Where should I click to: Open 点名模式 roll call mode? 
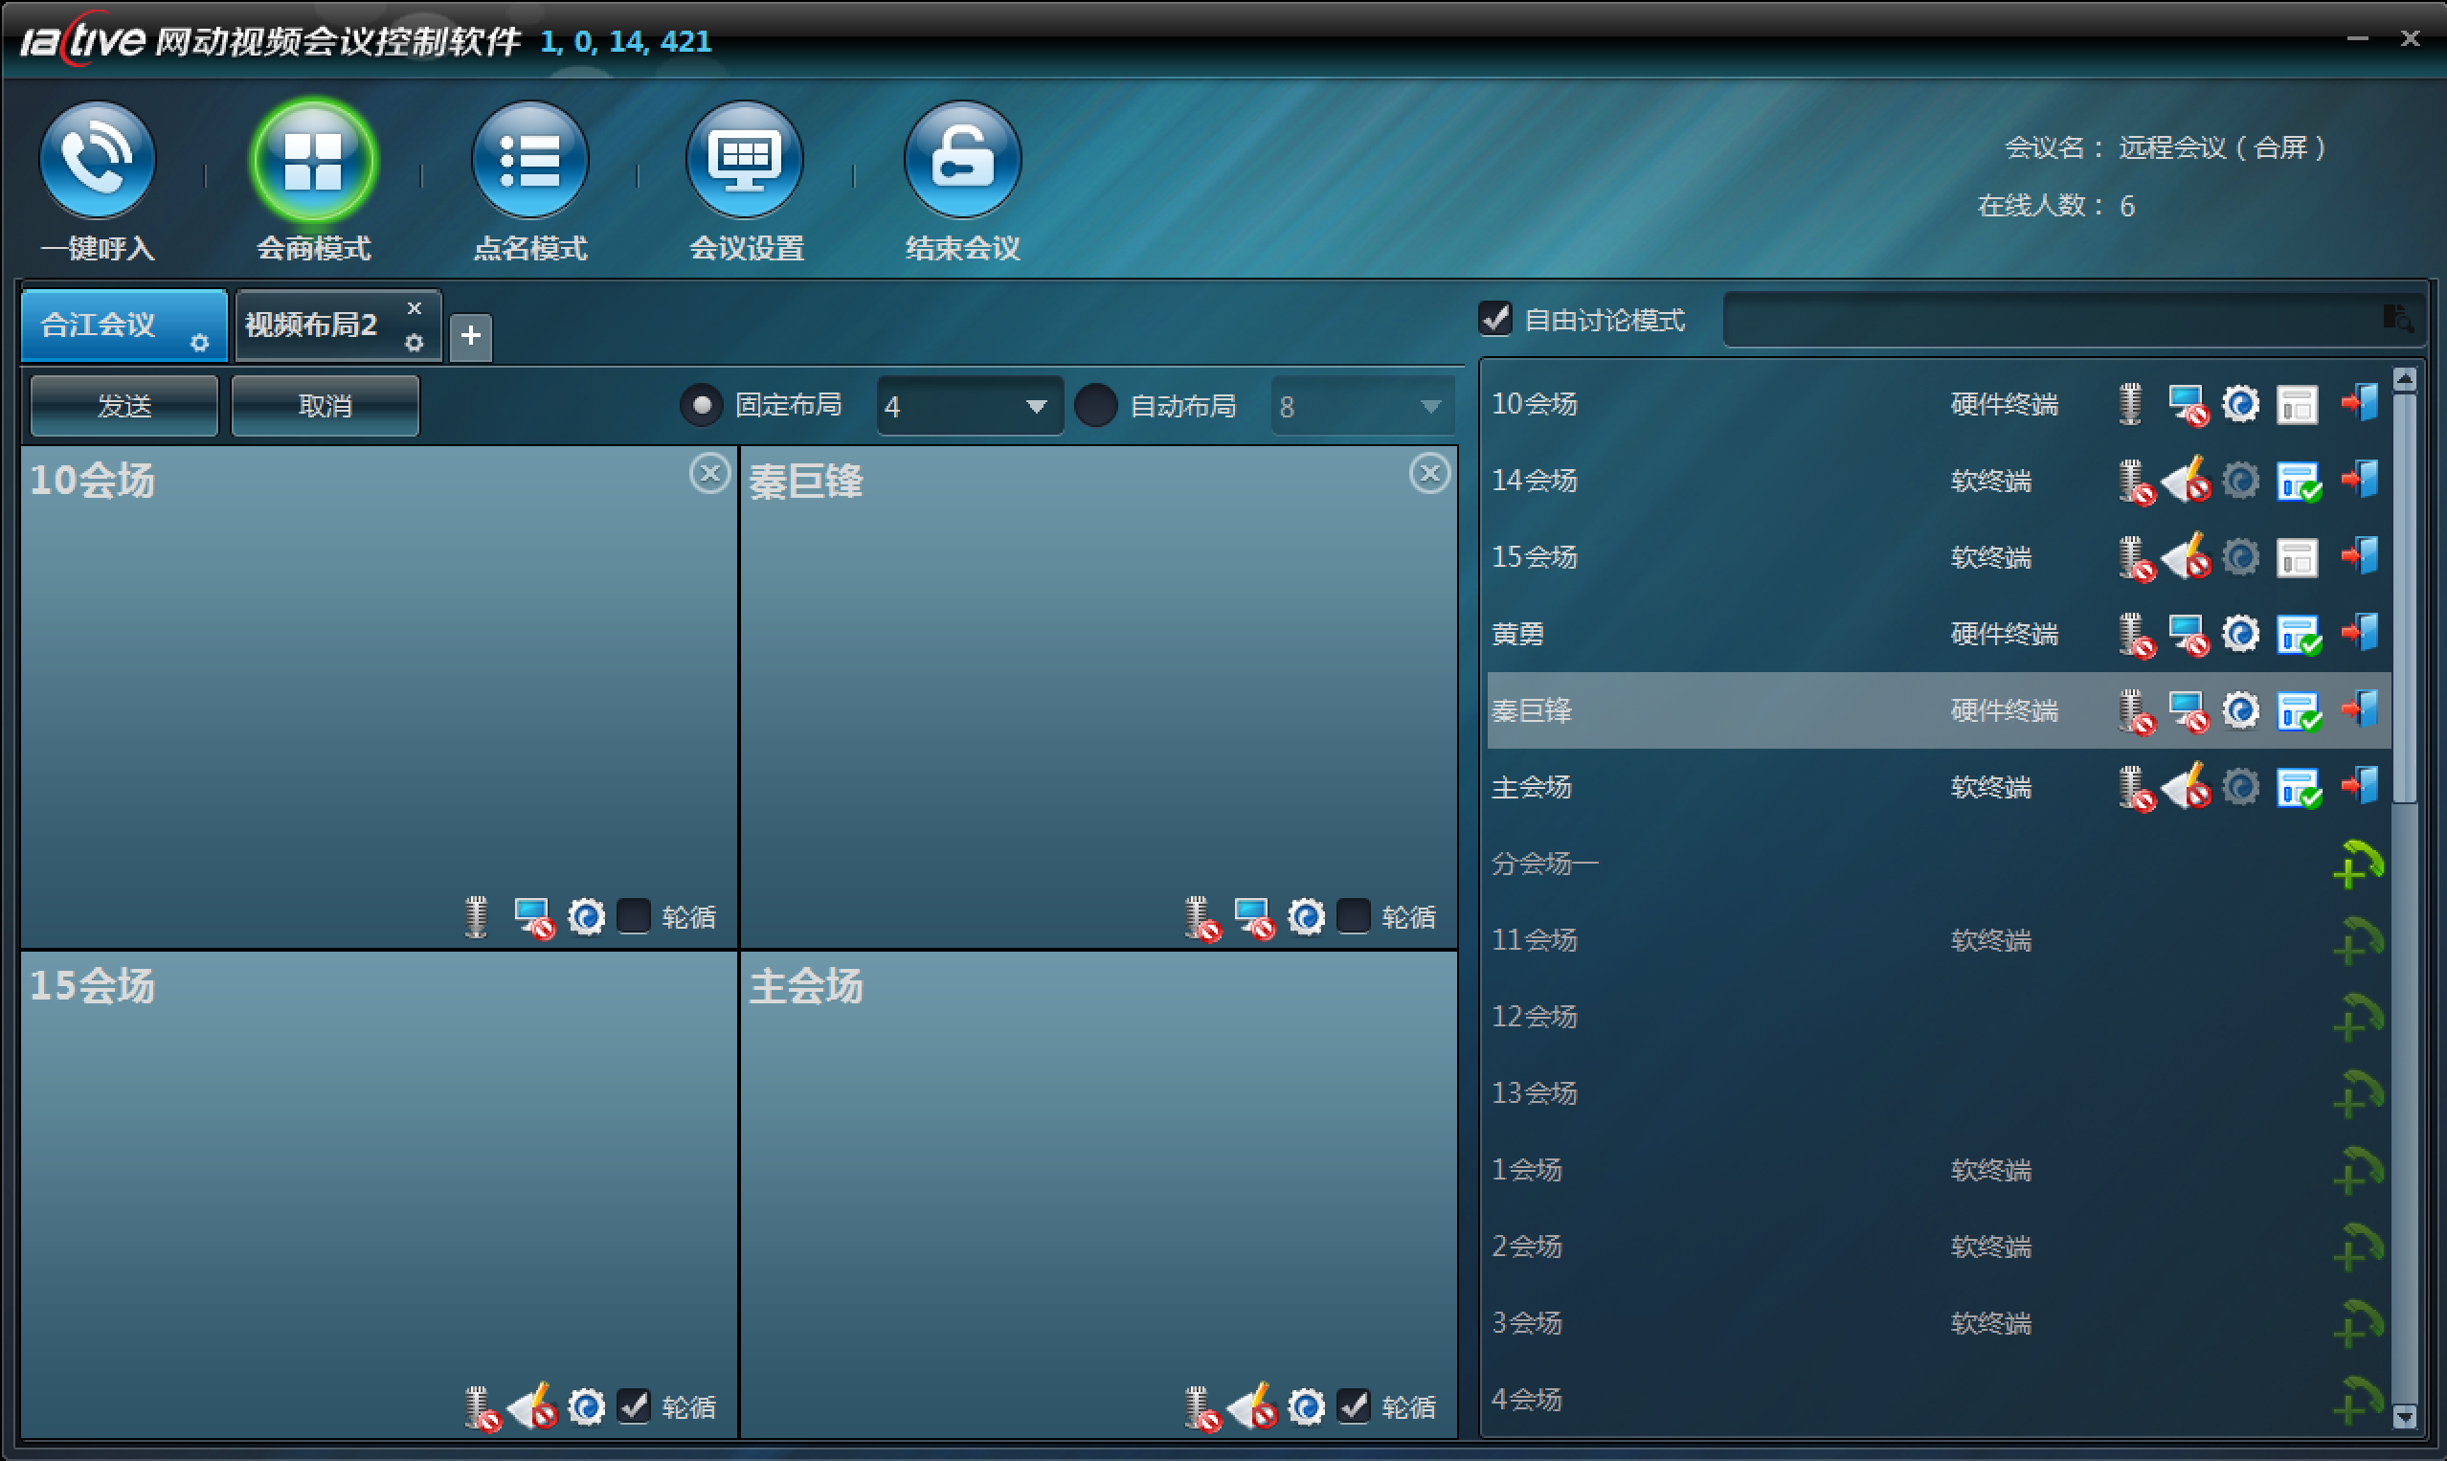tap(529, 161)
